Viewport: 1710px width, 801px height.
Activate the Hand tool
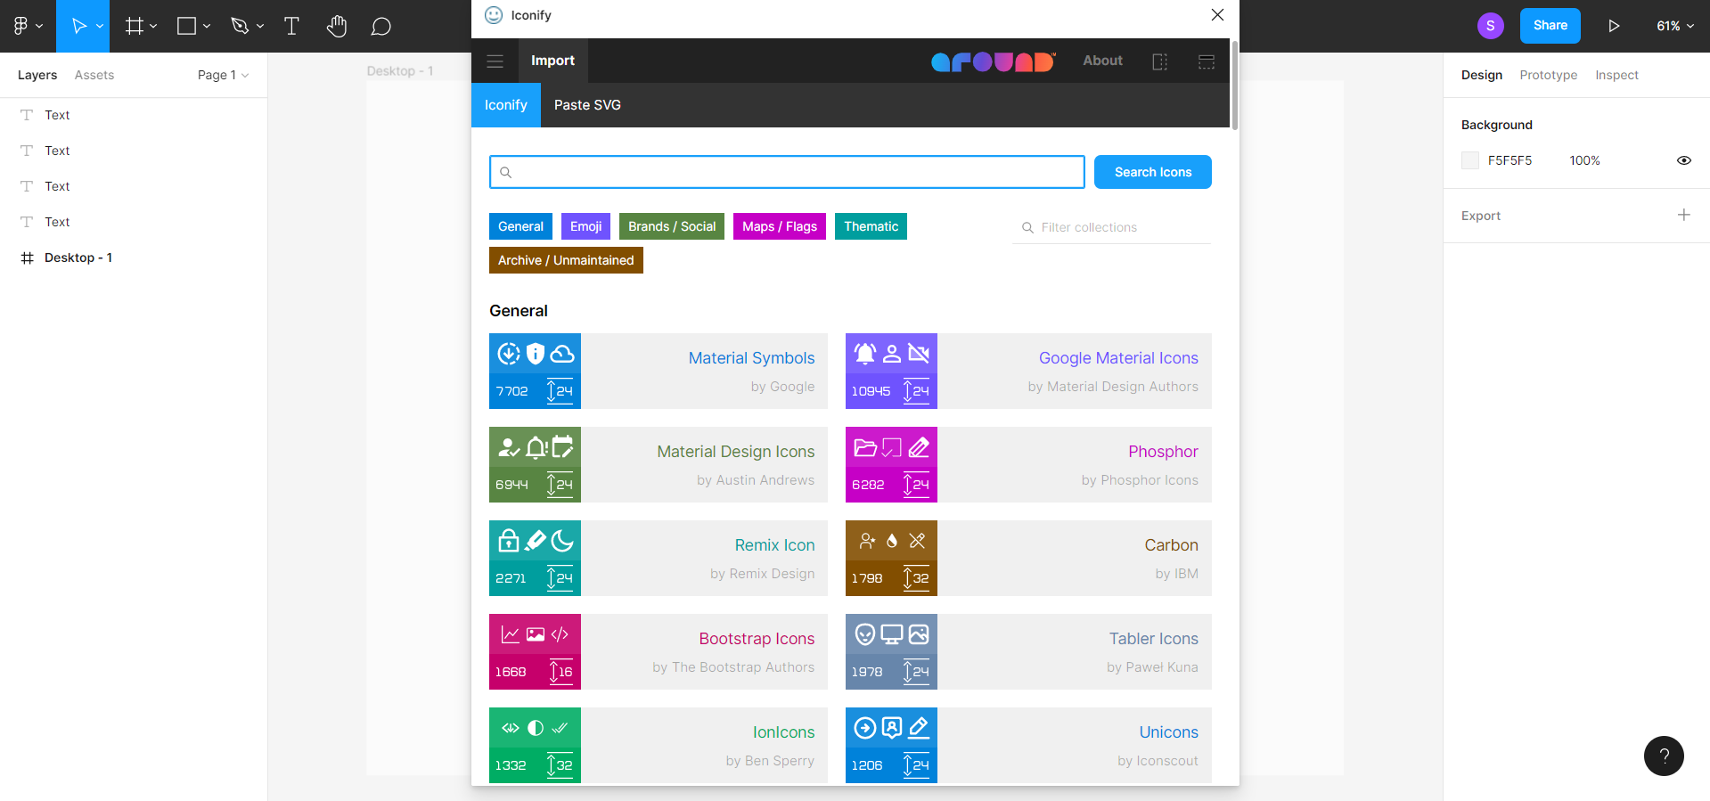click(336, 26)
